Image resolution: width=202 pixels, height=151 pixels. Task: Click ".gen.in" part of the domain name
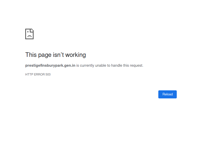(69, 65)
